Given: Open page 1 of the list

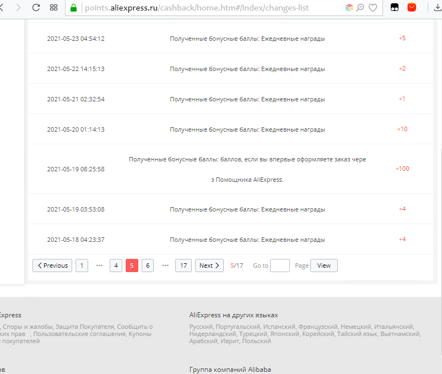Looking at the screenshot, I should pos(82,265).
